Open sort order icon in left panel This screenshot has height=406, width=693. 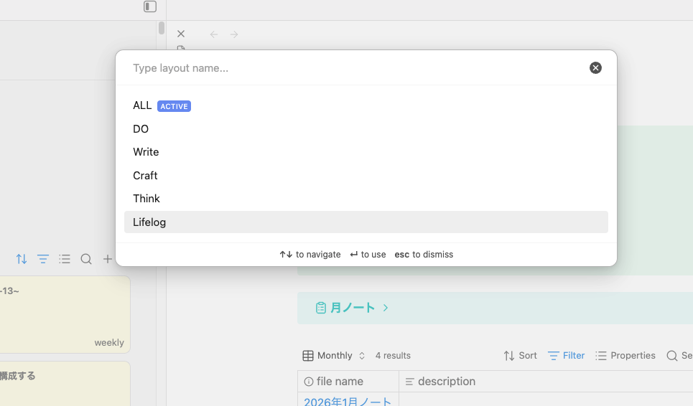[22, 259]
